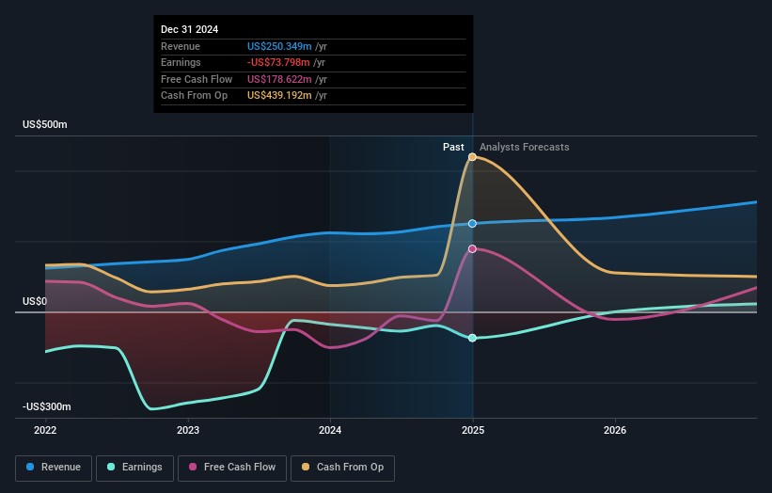The width and height of the screenshot is (772, 493).
Task: Click the 2023 x-axis label
Action: click(188, 431)
